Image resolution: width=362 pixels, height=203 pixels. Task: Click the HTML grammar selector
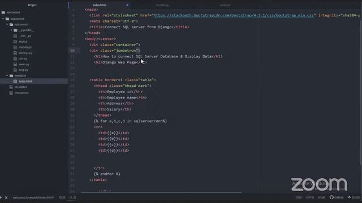(322, 197)
